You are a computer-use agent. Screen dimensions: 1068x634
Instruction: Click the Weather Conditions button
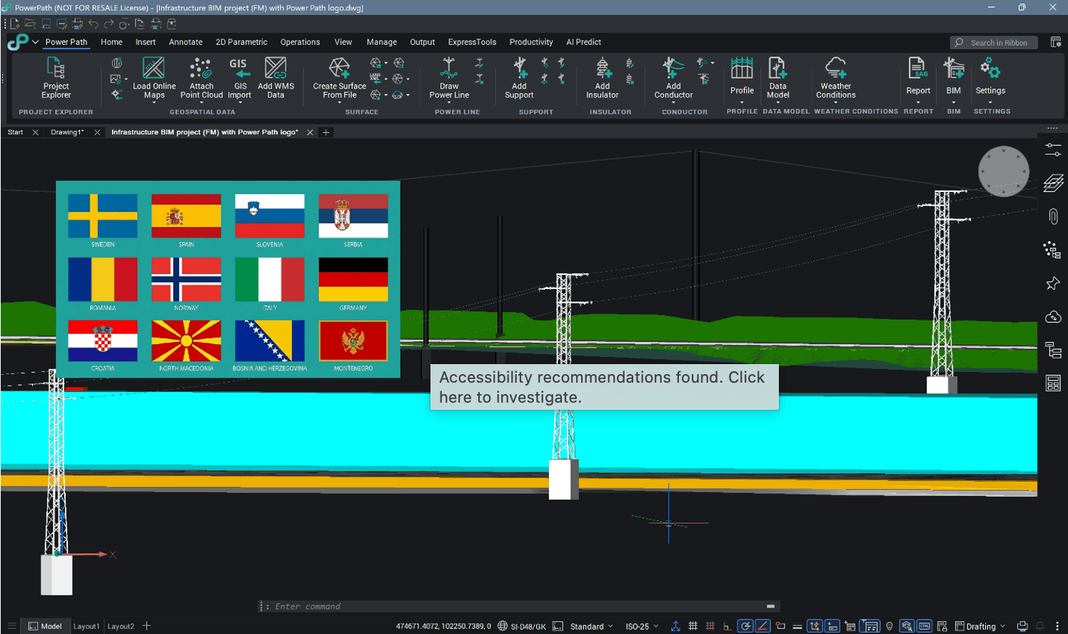click(x=835, y=77)
